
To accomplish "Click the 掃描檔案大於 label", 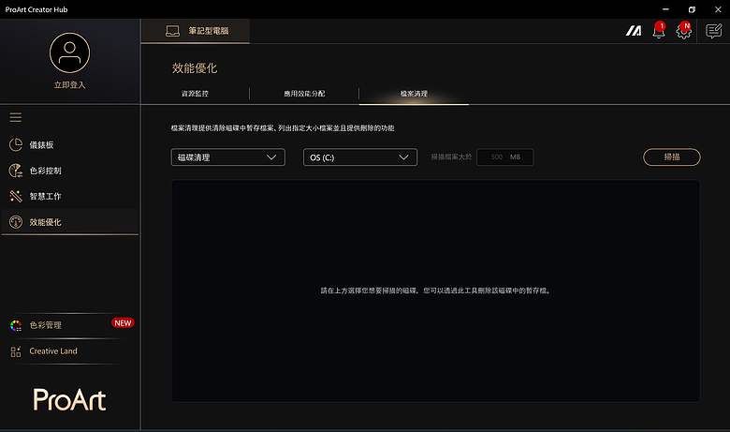I will point(451,157).
